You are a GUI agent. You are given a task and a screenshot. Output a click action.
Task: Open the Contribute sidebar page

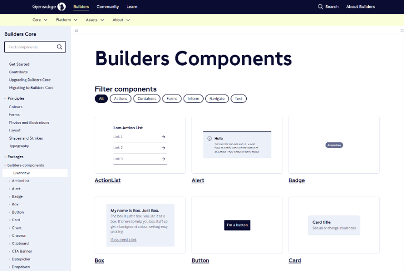point(18,72)
